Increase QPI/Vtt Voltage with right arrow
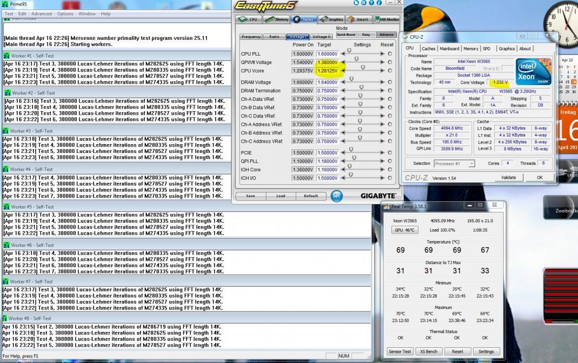The image size is (578, 363). pos(382,62)
